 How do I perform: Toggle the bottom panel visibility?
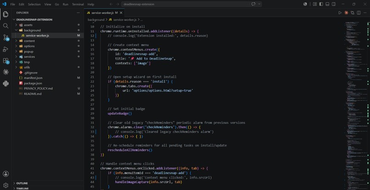click(x=327, y=4)
